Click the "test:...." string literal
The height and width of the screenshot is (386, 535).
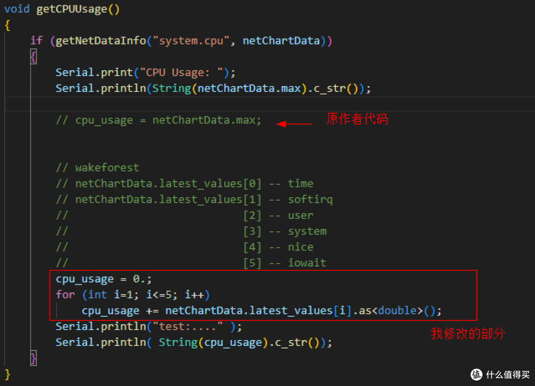pos(188,326)
